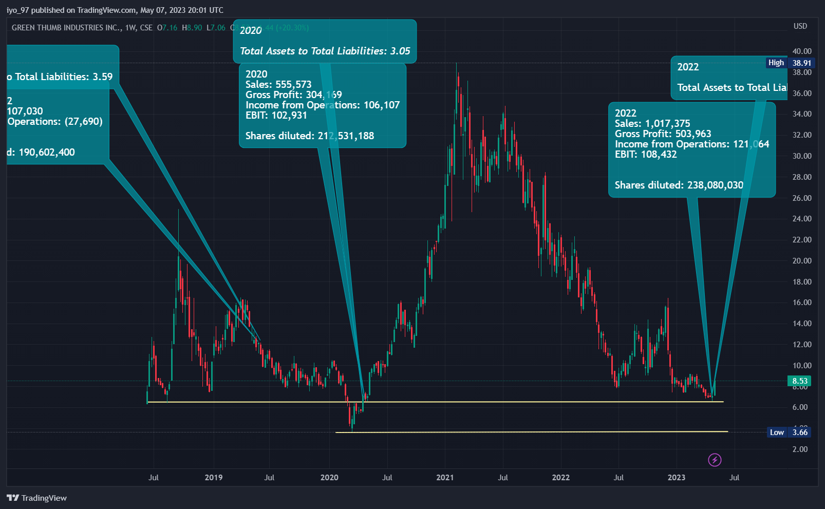Click the 2019 label on time axis
This screenshot has width=825, height=509.
pyautogui.click(x=214, y=478)
